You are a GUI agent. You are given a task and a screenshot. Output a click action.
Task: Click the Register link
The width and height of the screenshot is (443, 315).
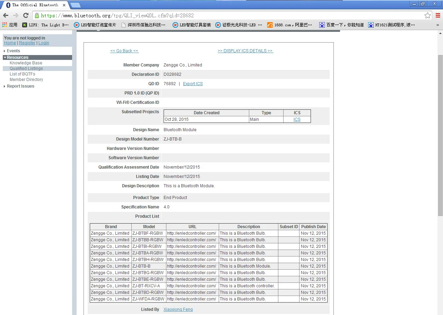click(x=27, y=43)
